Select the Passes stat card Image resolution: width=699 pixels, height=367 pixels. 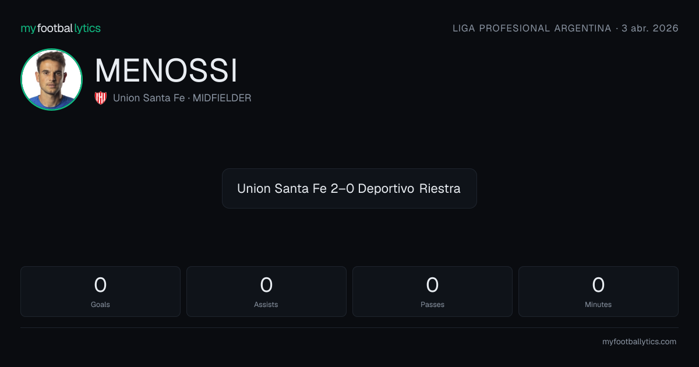(432, 291)
